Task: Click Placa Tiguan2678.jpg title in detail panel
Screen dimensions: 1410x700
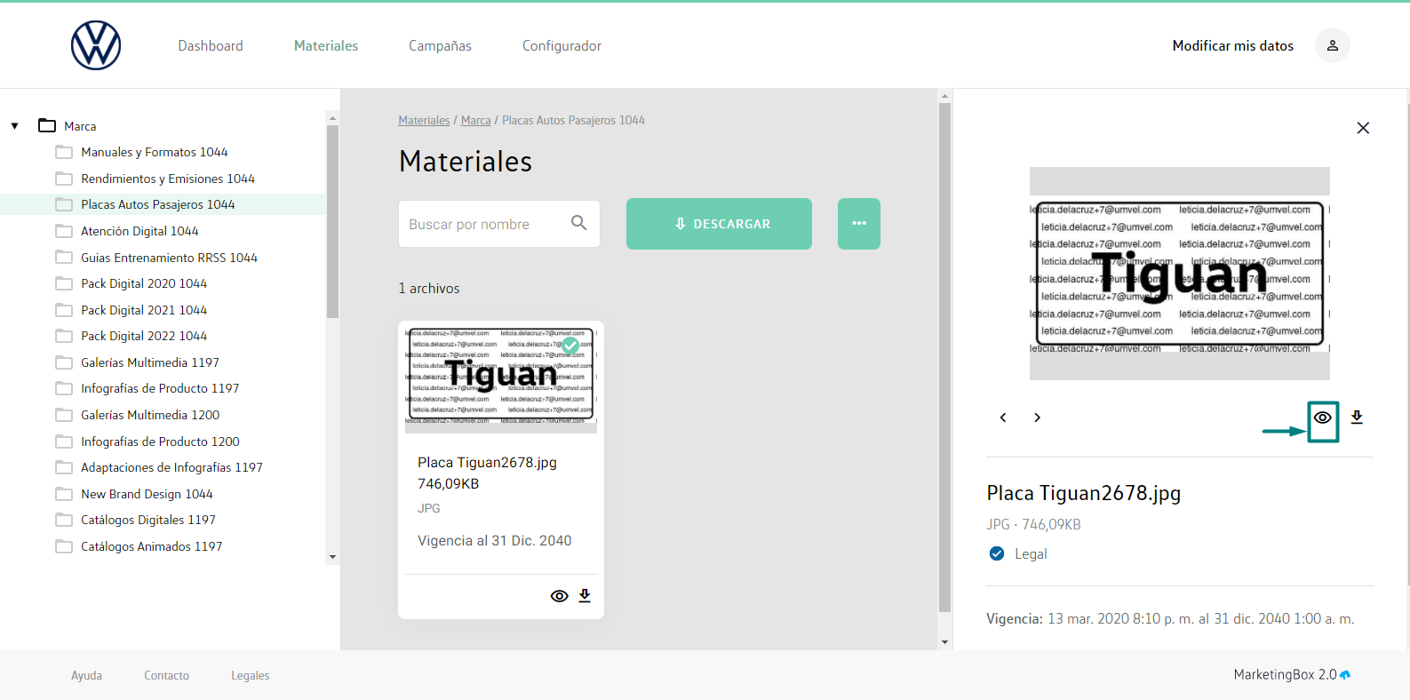Action: tap(1083, 493)
